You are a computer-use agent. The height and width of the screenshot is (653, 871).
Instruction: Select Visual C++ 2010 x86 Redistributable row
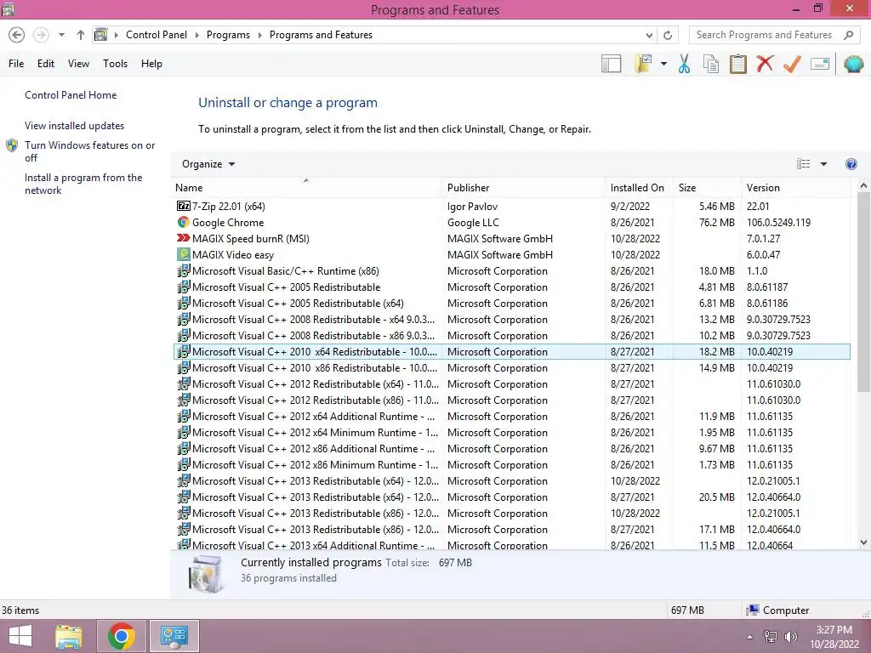(x=511, y=368)
